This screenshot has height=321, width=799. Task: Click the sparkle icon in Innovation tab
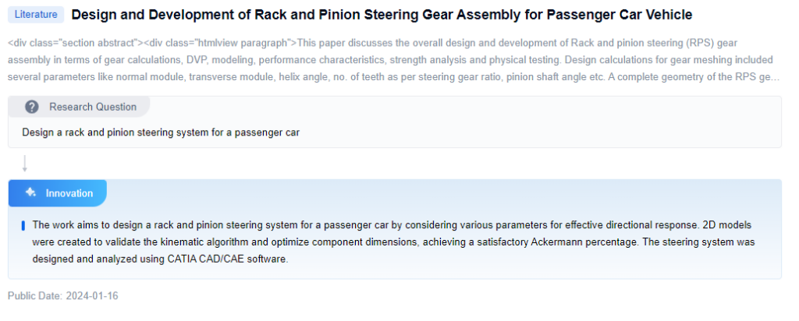[x=30, y=193]
